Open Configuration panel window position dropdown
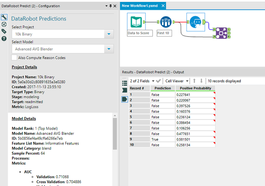265x186 pixels. coord(106,6)
